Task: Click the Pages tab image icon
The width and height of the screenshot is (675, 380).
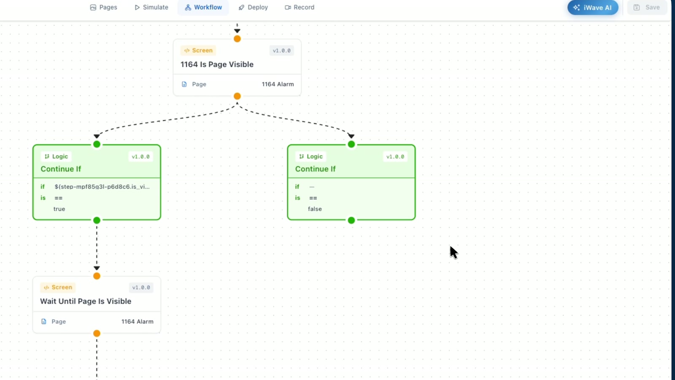Action: [x=93, y=7]
